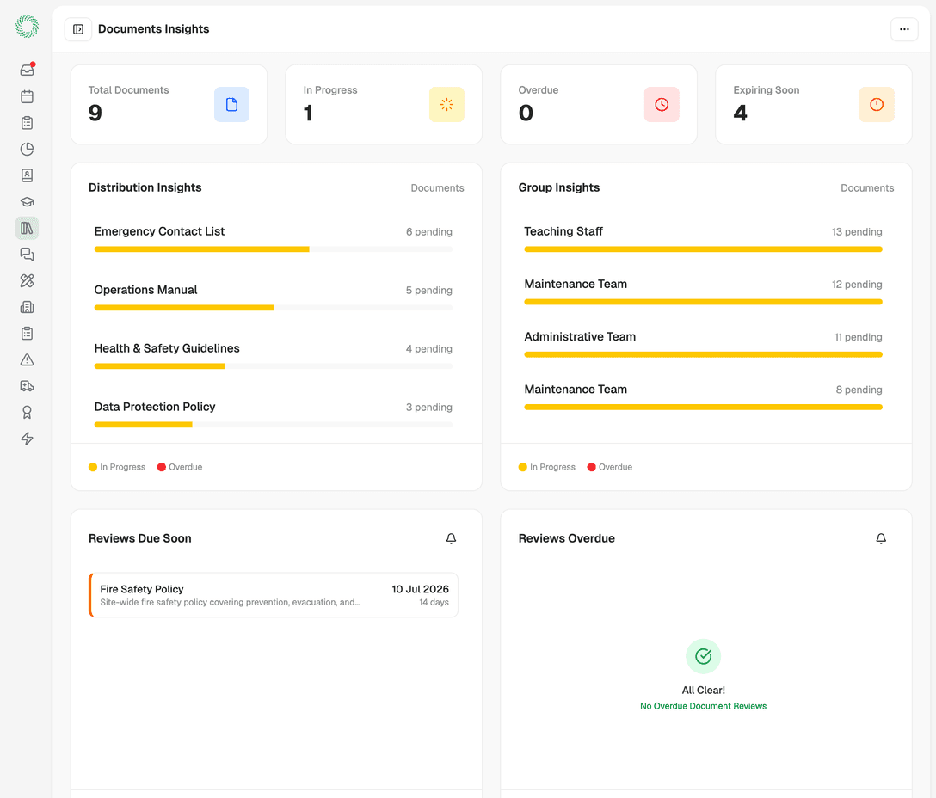Click the bell icon in Reviews Overdue

(881, 538)
